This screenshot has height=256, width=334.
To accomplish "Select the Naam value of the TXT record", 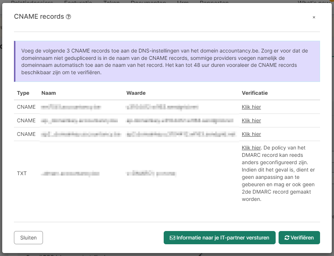I will tap(70, 173).
